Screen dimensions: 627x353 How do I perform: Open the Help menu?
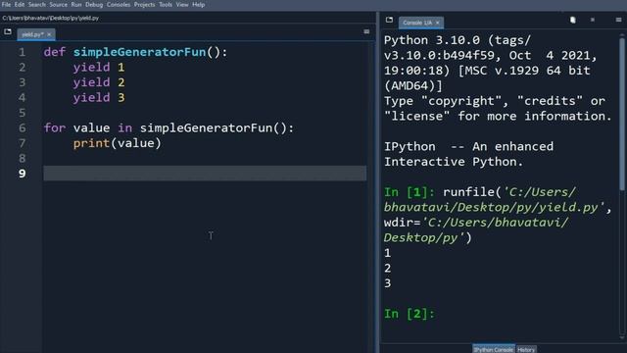198,5
